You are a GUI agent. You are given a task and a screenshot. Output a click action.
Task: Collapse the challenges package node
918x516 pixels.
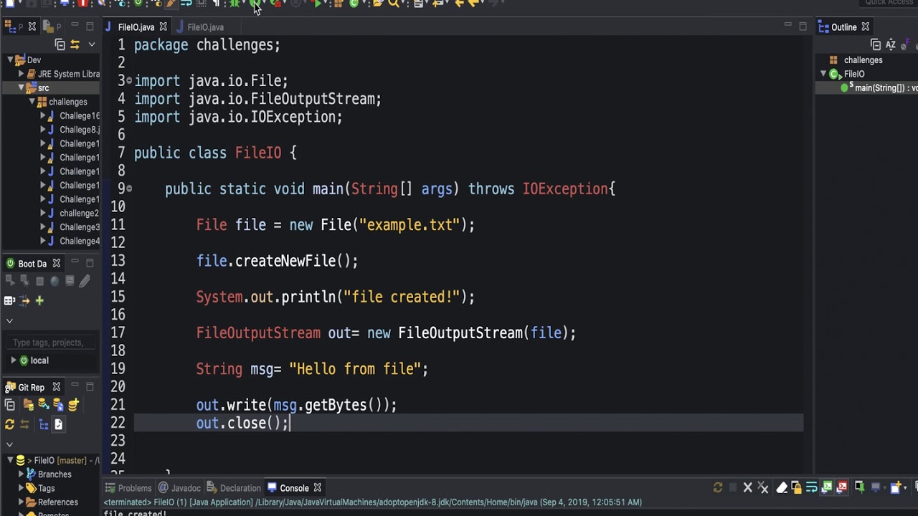point(32,102)
